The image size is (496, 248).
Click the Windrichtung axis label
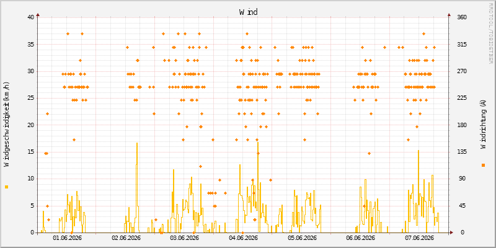coord(483,124)
